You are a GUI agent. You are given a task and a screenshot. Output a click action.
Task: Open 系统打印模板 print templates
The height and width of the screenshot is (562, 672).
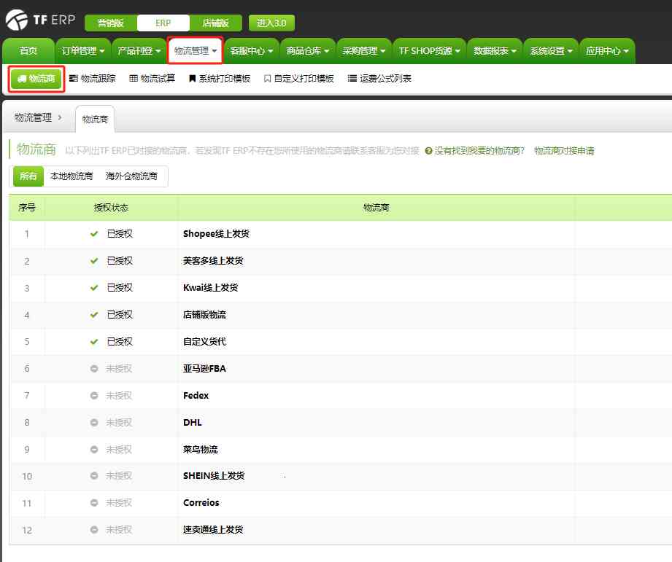click(x=219, y=78)
